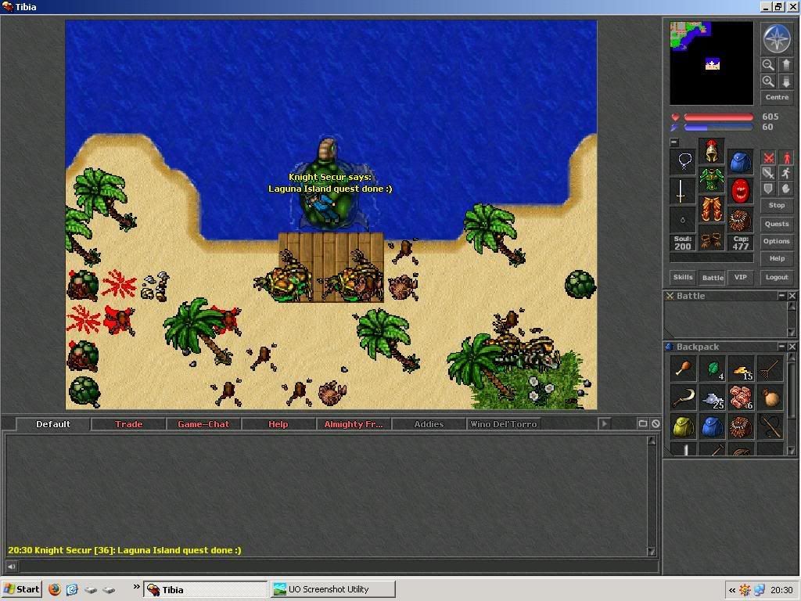Toggle ignore mode in chat console
Image resolution: width=801 pixels, height=601 pixels.
(x=656, y=423)
